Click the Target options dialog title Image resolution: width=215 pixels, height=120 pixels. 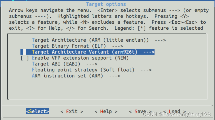106,4
